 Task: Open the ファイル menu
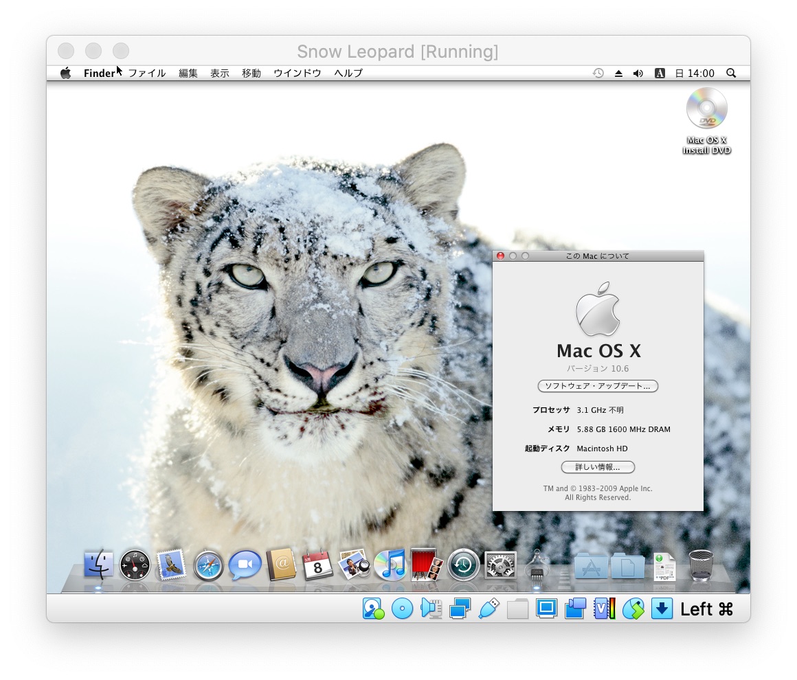147,73
